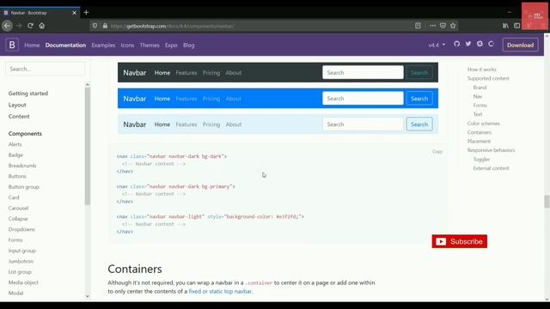
Task: Click About in the light navbar
Action: point(233,124)
